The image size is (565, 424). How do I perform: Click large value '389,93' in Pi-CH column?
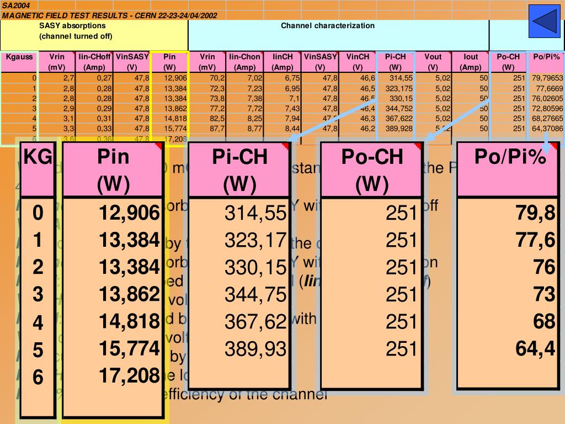255,349
